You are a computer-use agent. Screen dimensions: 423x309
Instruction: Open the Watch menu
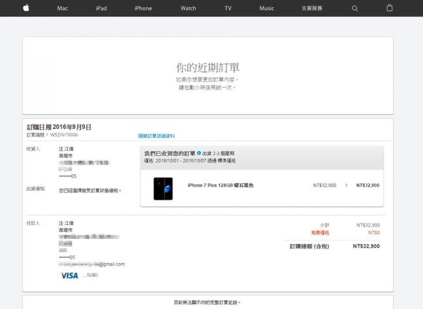189,8
